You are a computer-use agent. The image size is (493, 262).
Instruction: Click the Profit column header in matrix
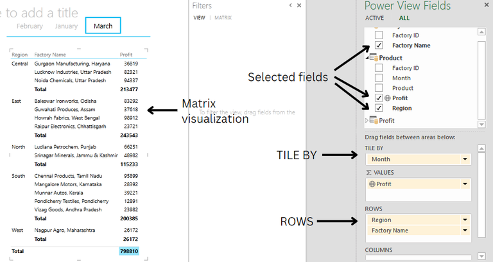click(126, 55)
